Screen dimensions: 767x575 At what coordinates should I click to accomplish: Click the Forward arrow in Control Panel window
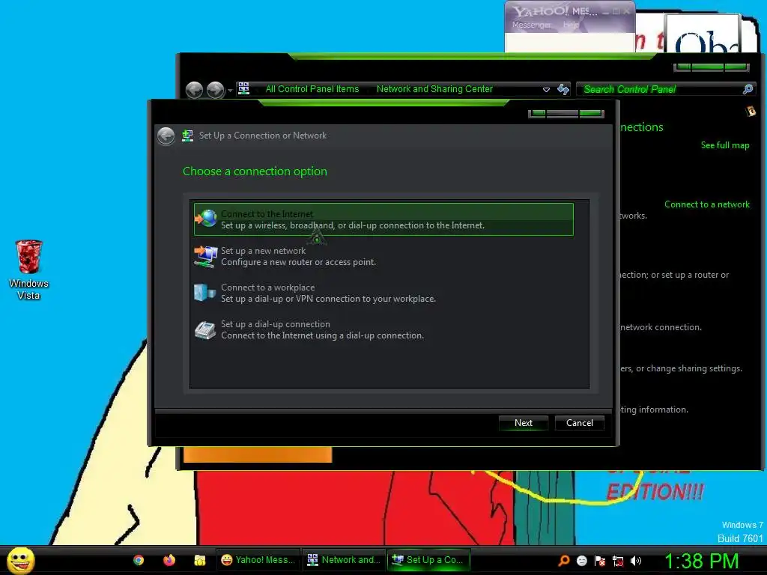point(215,90)
